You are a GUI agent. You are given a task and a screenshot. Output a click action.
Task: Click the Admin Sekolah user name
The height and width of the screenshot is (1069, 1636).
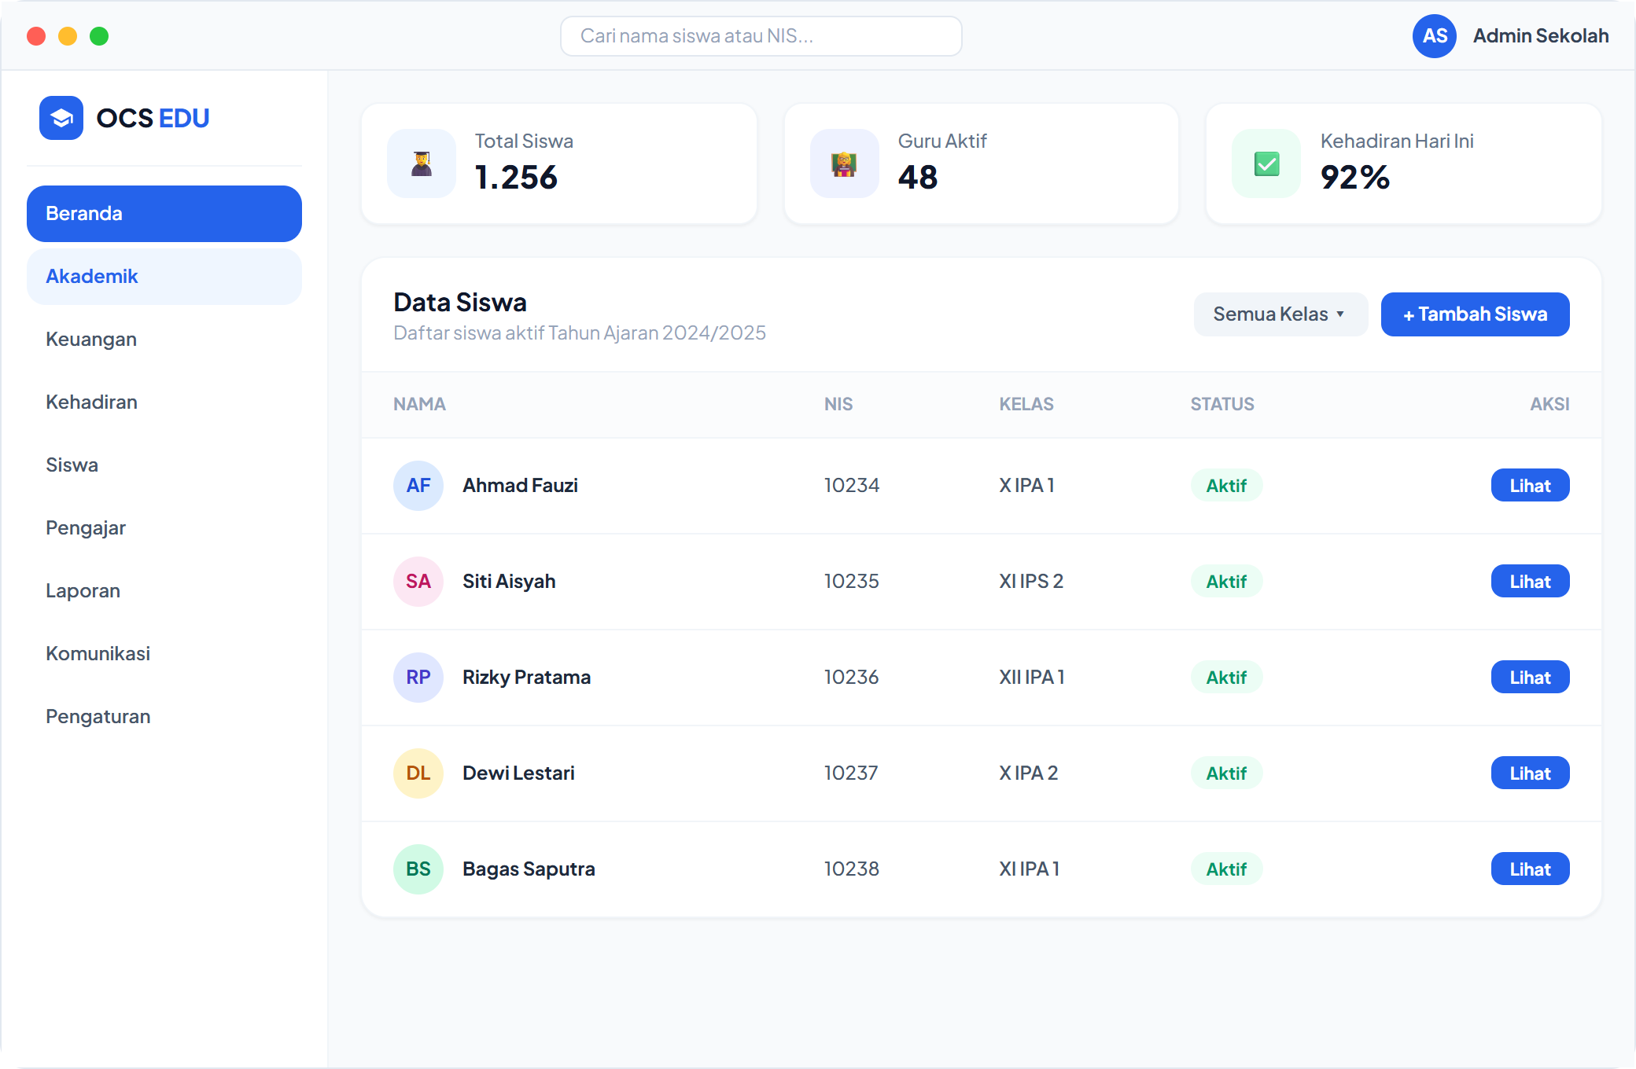[1540, 36]
